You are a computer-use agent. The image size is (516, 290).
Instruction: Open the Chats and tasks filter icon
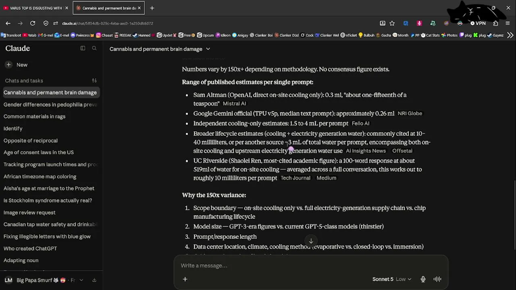[94, 81]
